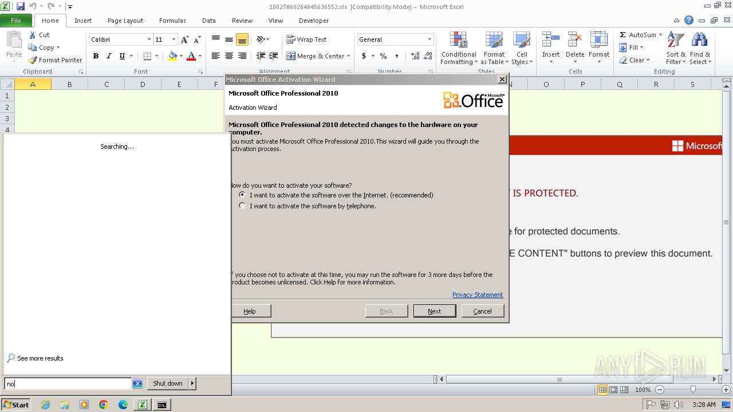Image resolution: width=733 pixels, height=412 pixels.
Task: Open Sort & Filter options
Action: click(x=676, y=49)
